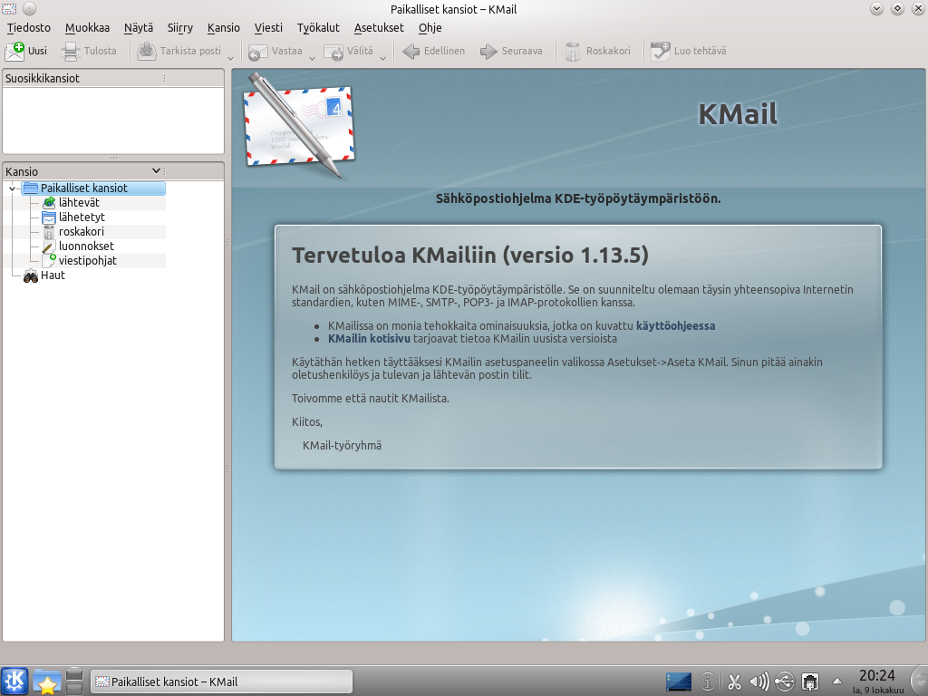This screenshot has height=696, width=928.
Task: Open the volume speaker tray icon
Action: 759,681
